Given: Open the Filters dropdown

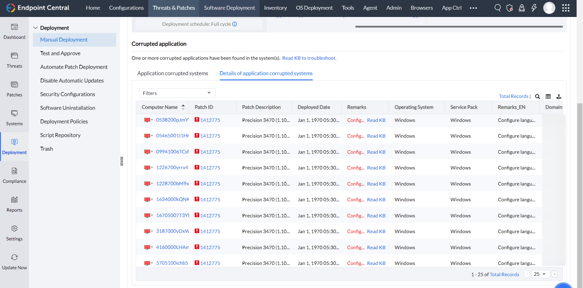Looking at the screenshot, I should pyautogui.click(x=177, y=93).
